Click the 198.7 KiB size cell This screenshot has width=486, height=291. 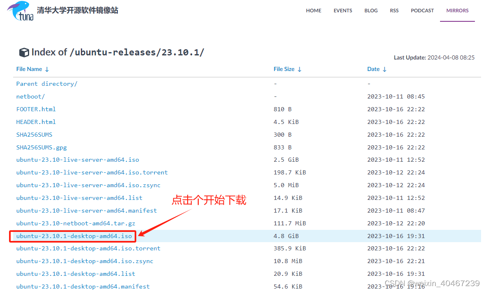click(x=290, y=172)
